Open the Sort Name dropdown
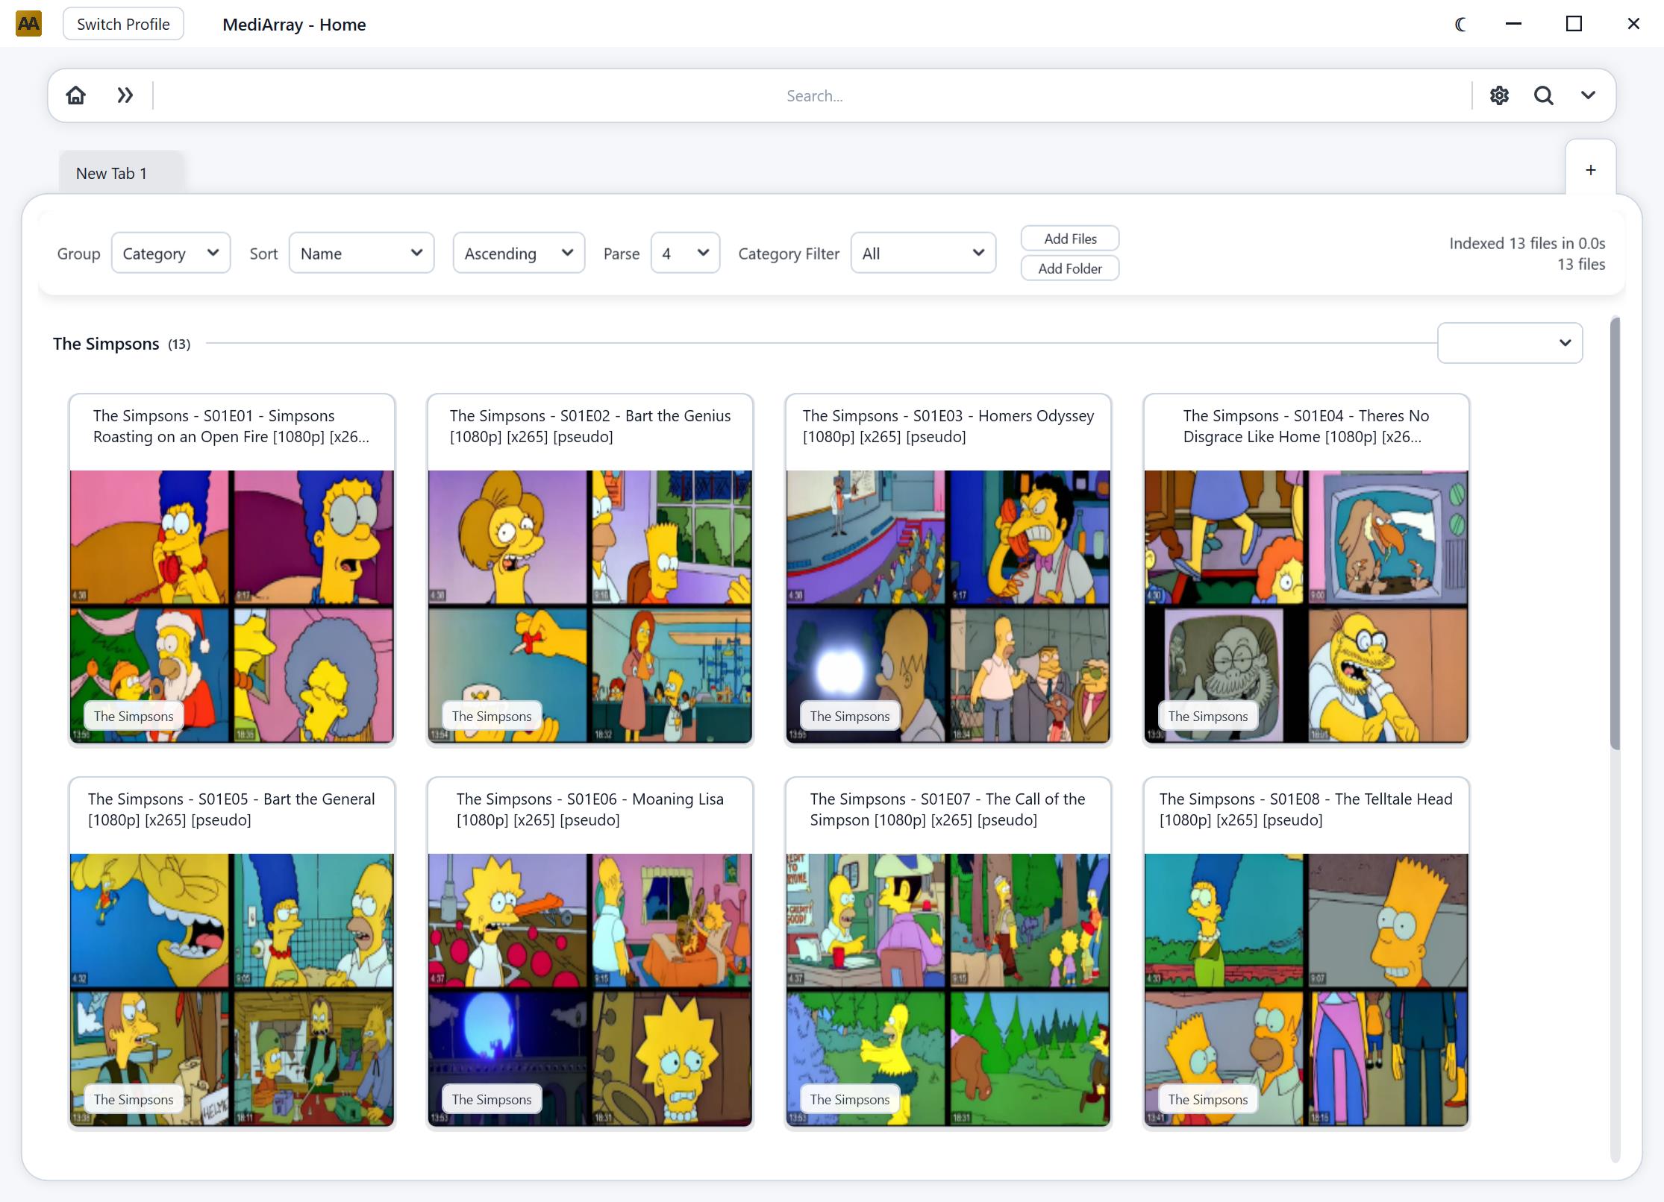Screen dimensions: 1664x1202 coord(361,254)
